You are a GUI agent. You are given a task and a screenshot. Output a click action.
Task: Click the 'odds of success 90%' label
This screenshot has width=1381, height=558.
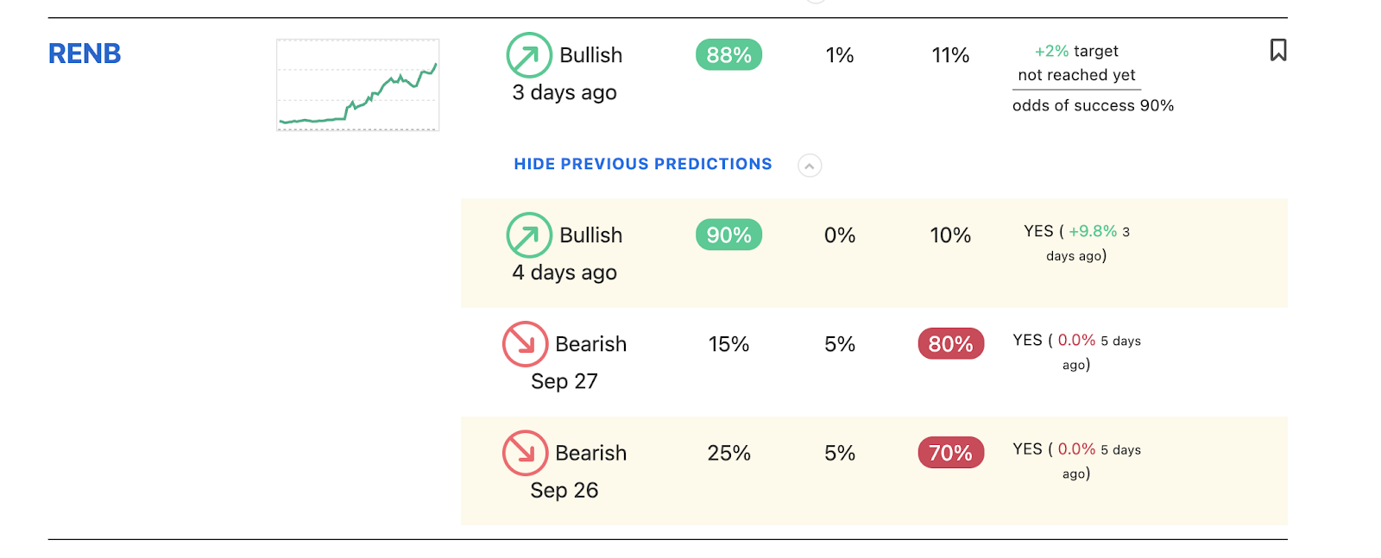coord(1093,105)
